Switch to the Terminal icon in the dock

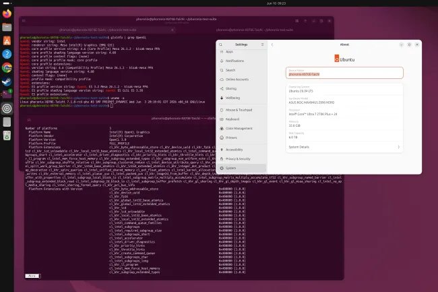7,94
